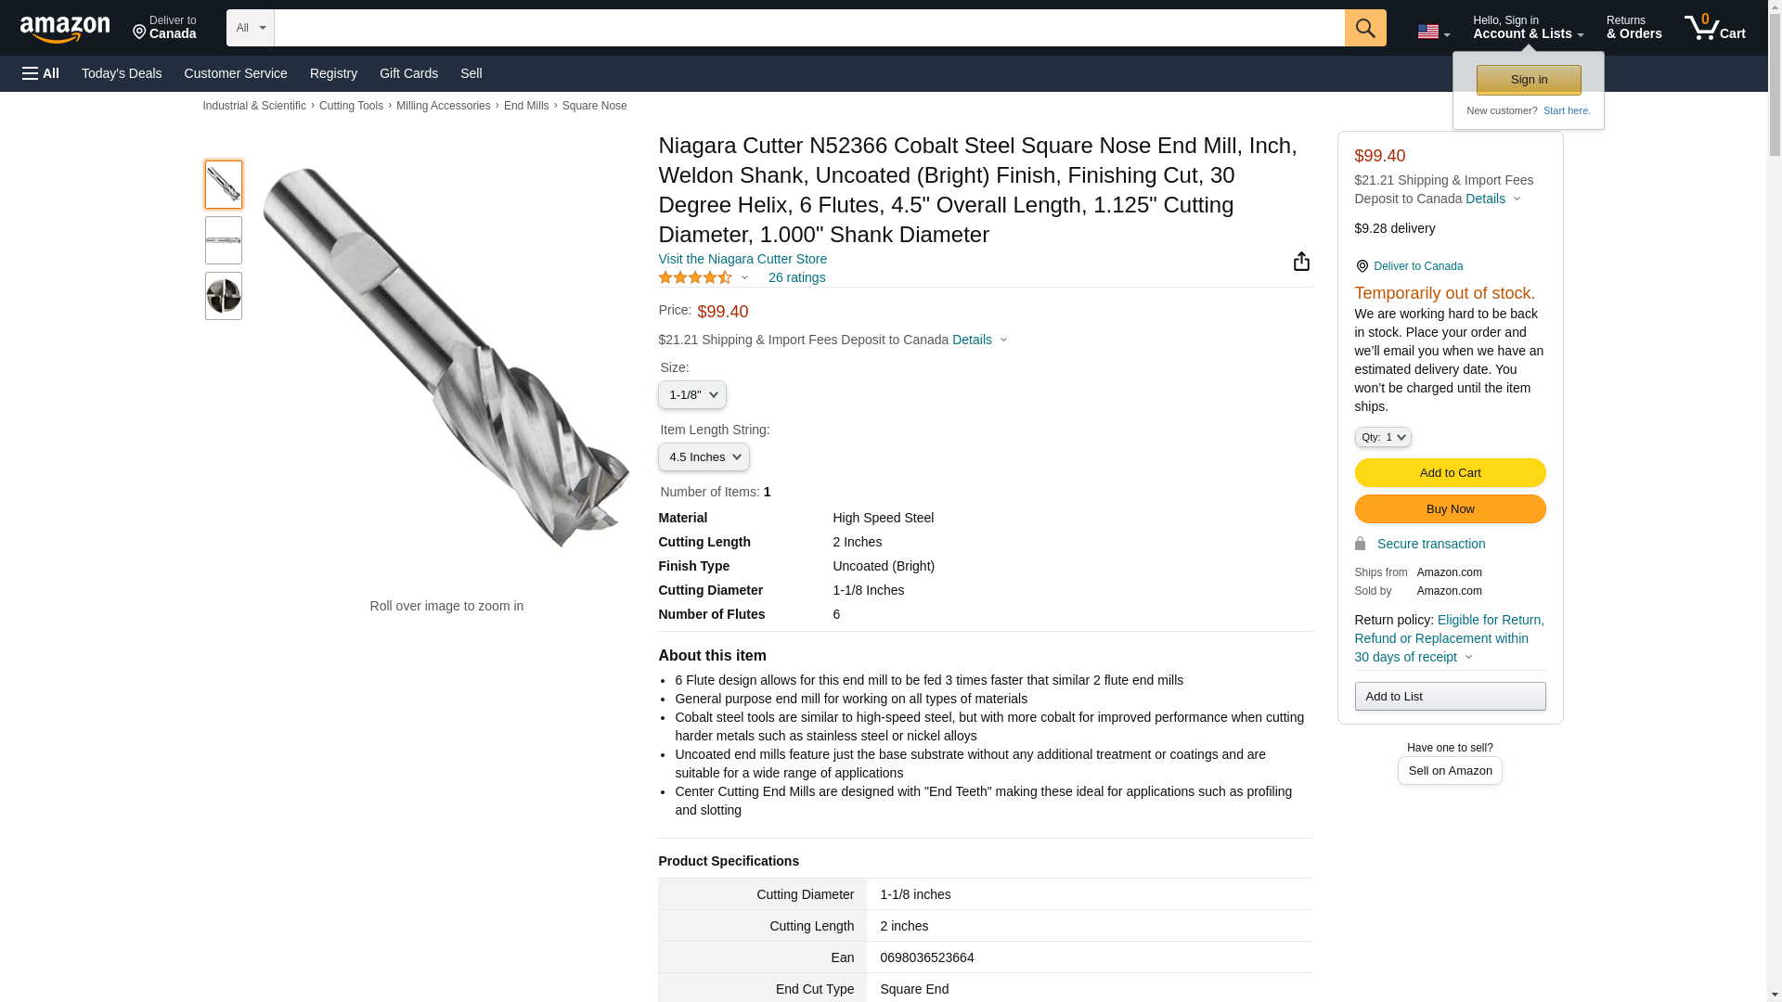Screen dimensions: 1782x1002
Task: Go to Customer Service page
Action: (236, 73)
